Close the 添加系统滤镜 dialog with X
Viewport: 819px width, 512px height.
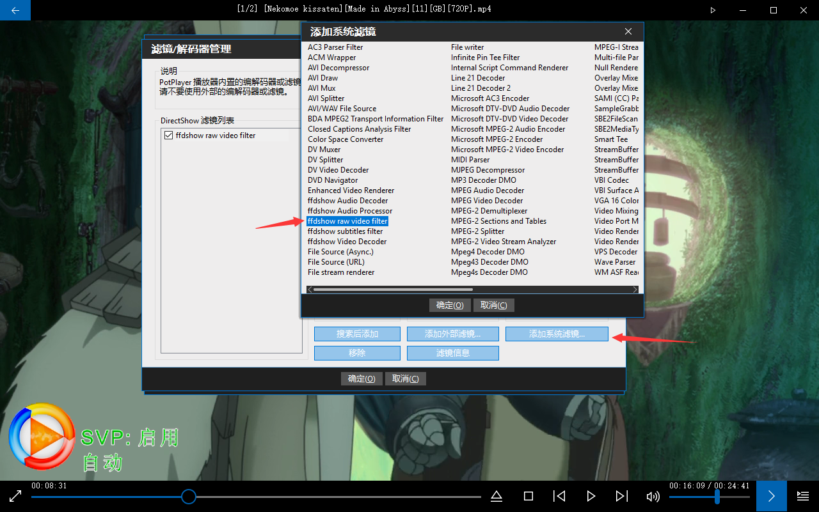628,31
